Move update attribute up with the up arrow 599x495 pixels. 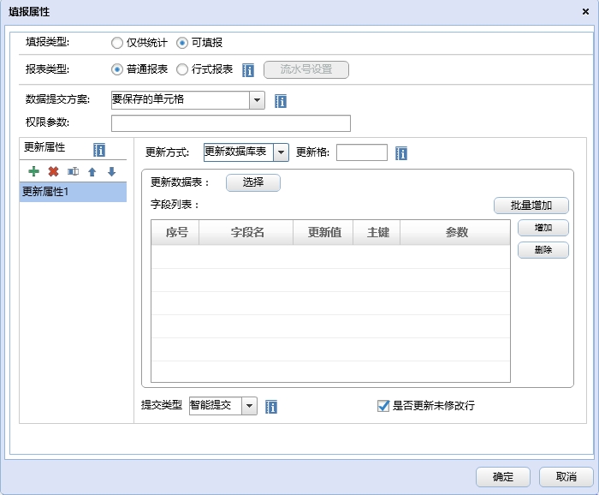[92, 171]
